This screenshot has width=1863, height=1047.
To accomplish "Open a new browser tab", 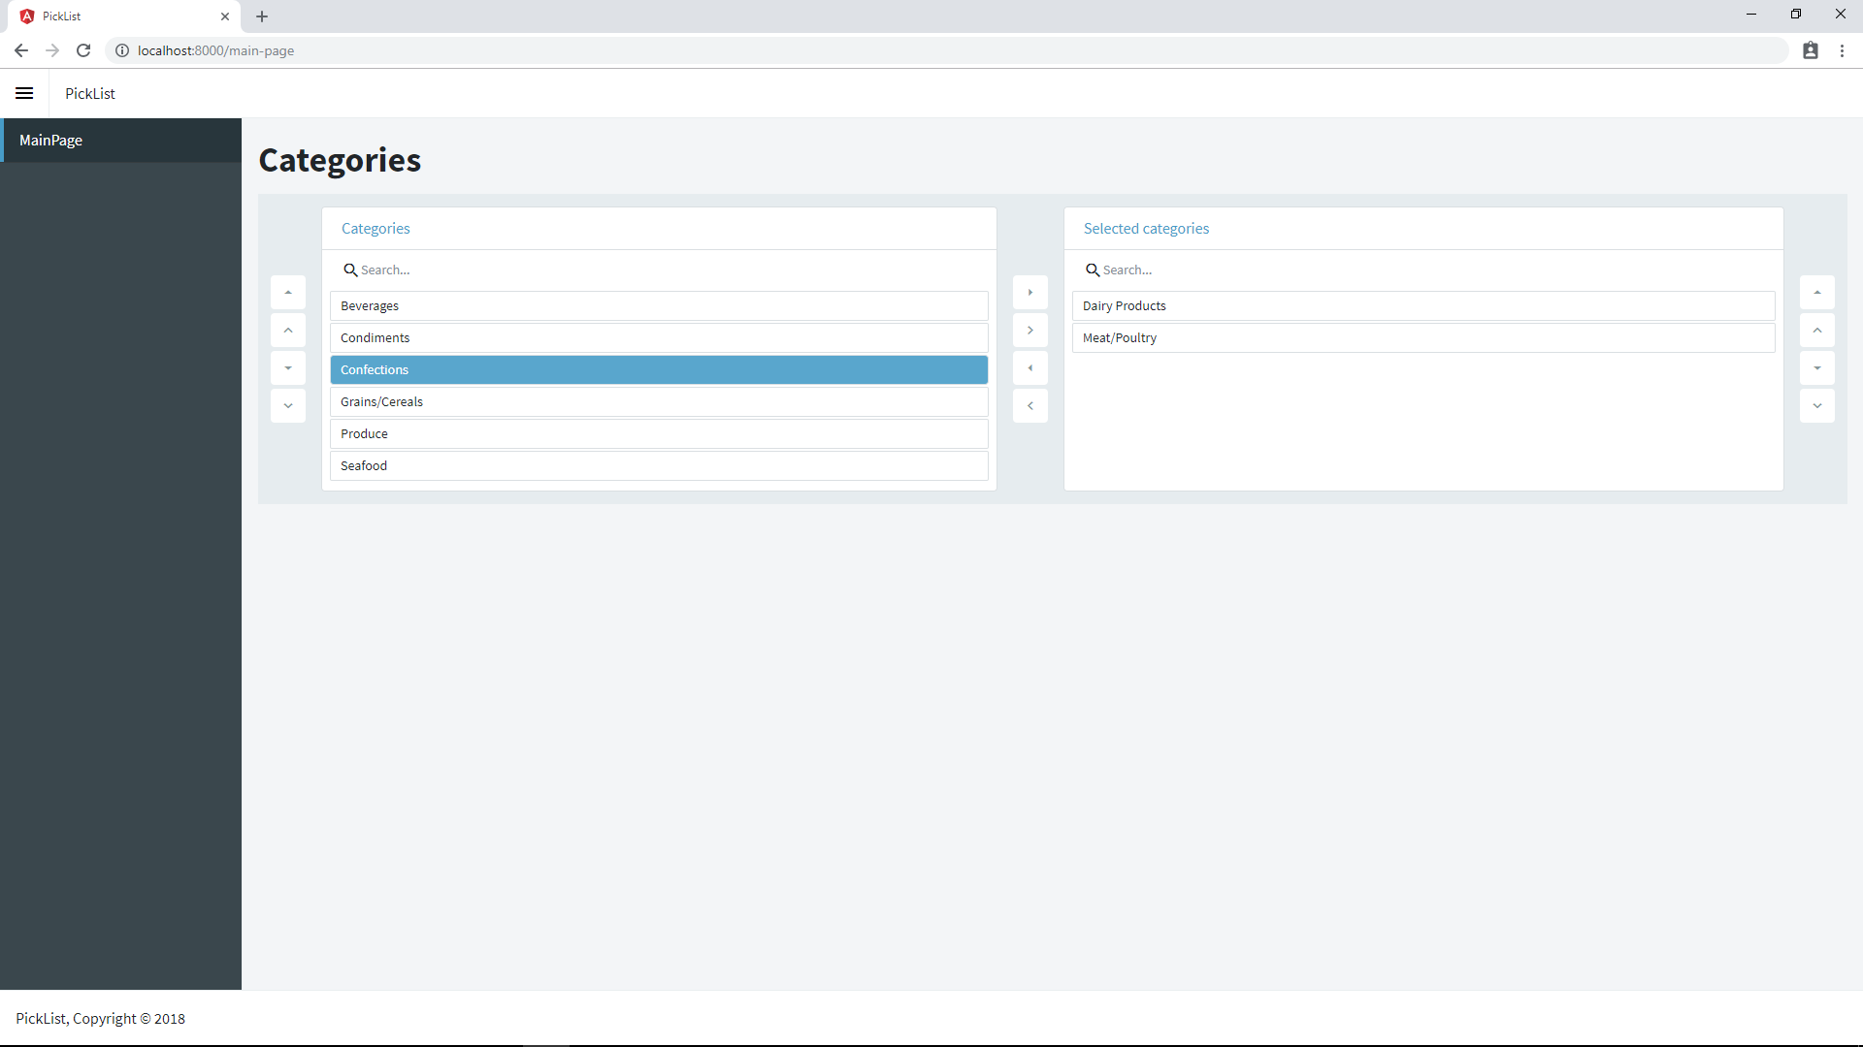I will pyautogui.click(x=262, y=16).
